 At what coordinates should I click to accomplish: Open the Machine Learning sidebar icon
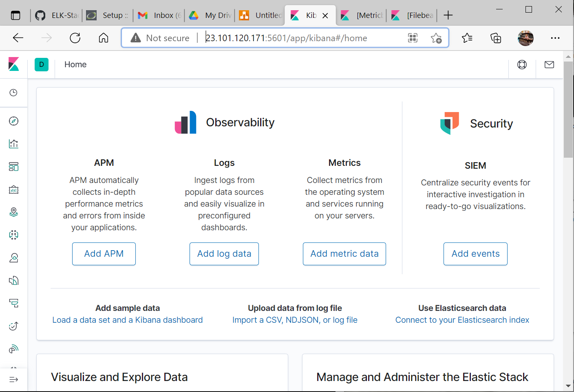tap(13, 235)
